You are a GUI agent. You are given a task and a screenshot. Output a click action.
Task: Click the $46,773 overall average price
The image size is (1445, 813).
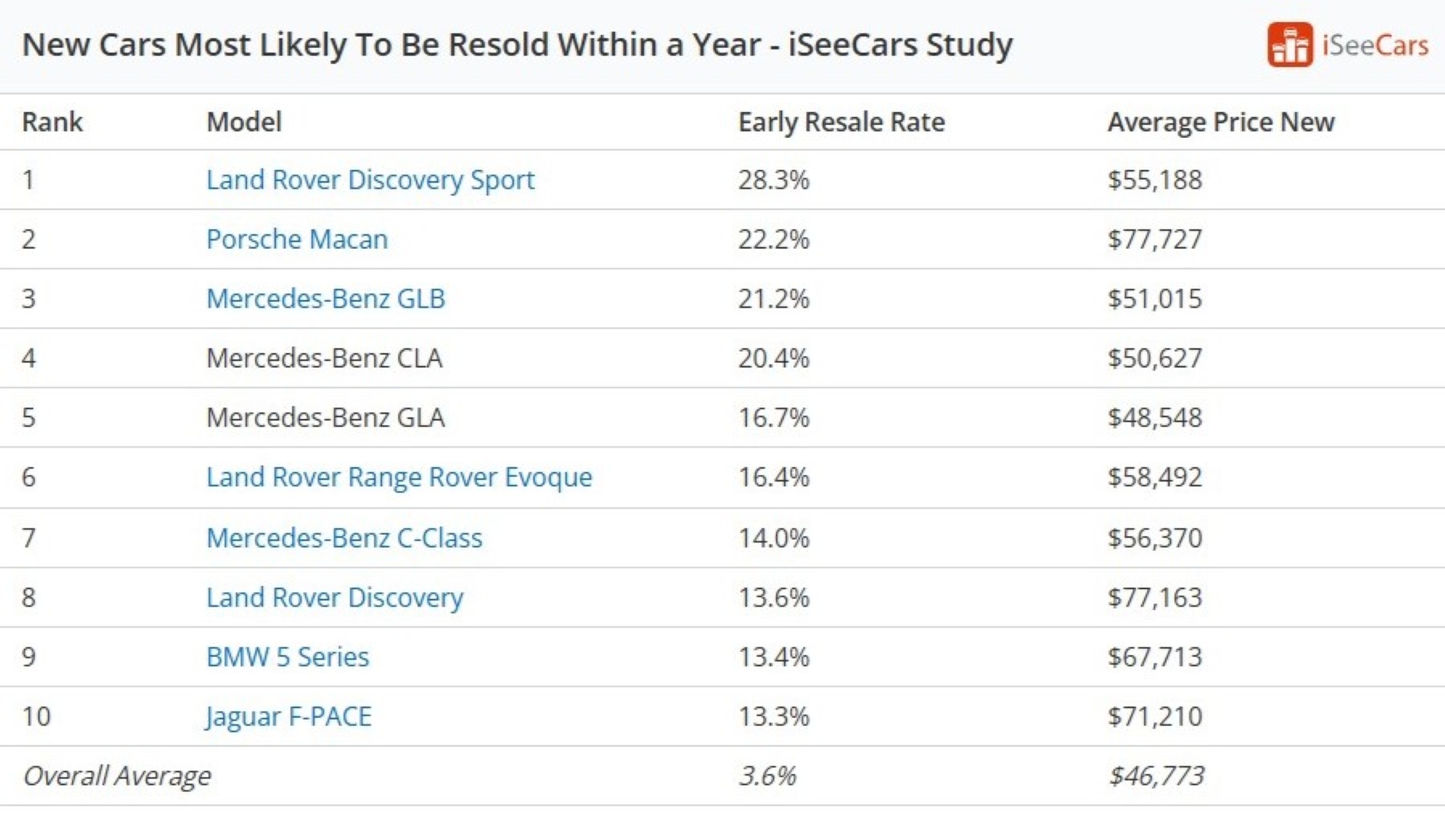pos(1156,776)
